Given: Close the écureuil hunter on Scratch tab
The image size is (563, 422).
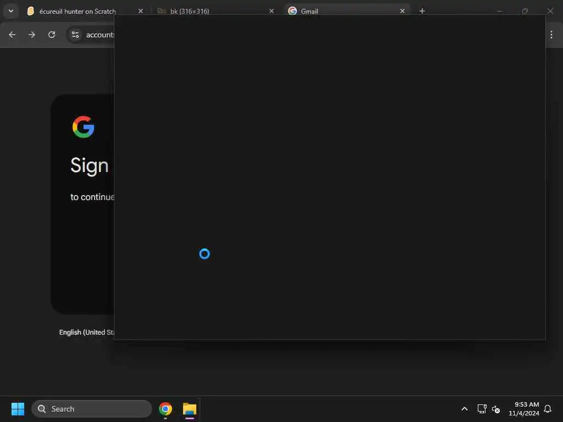Looking at the screenshot, I should click(x=140, y=11).
